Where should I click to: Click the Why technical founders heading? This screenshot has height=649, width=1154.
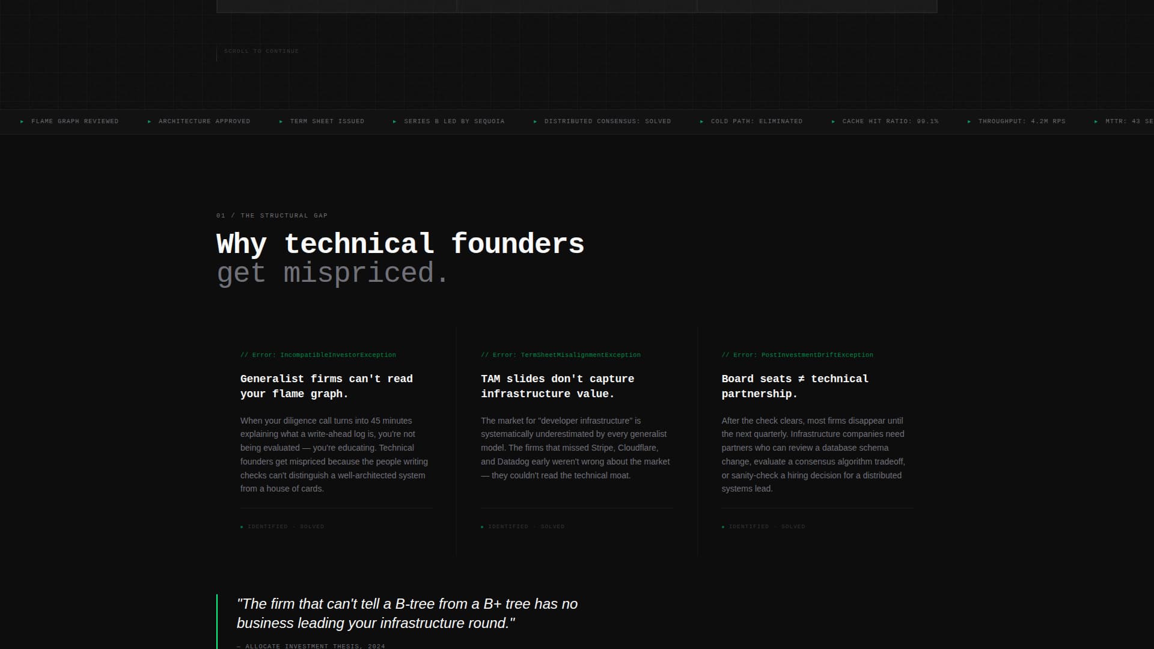point(400,245)
